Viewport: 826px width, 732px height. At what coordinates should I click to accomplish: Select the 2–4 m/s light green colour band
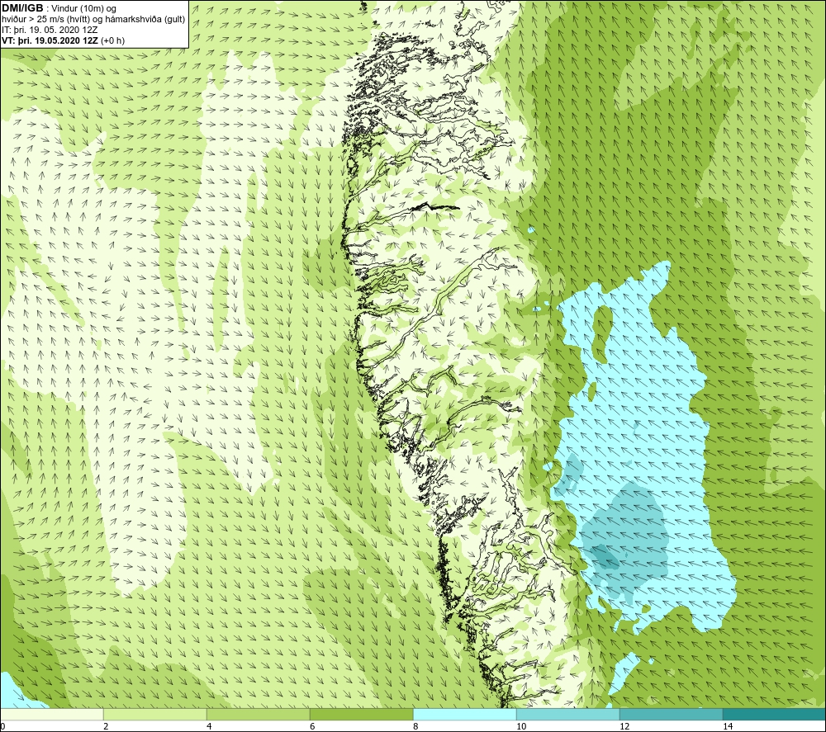[155, 714]
